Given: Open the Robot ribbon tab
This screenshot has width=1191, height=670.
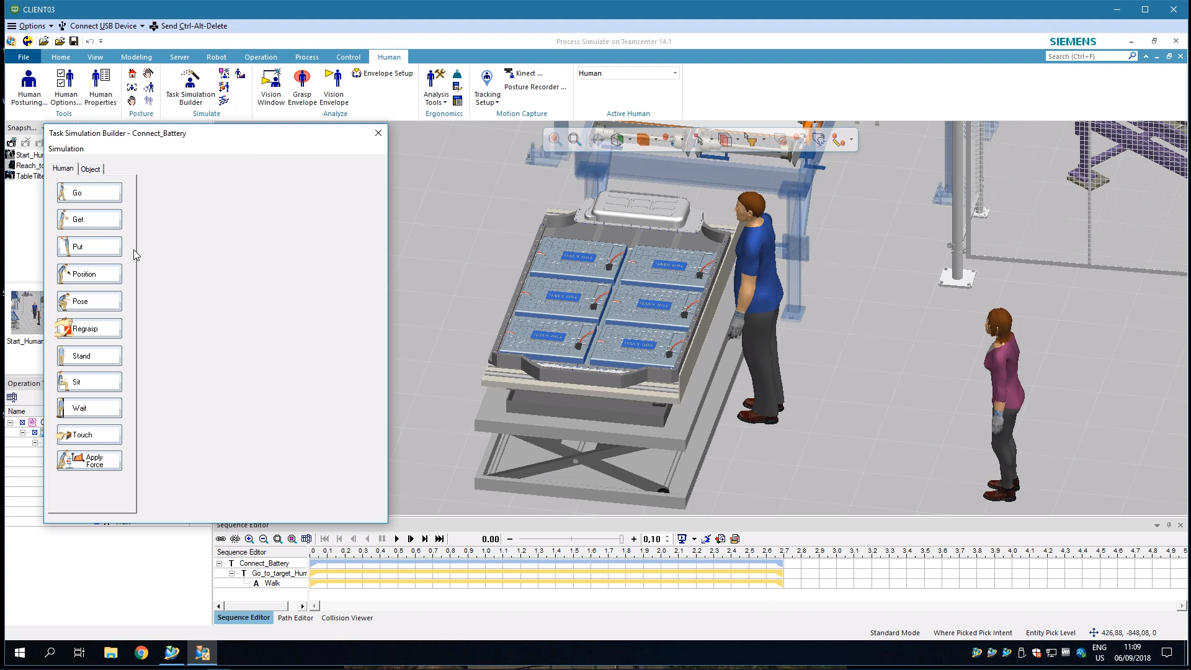Looking at the screenshot, I should coord(216,57).
